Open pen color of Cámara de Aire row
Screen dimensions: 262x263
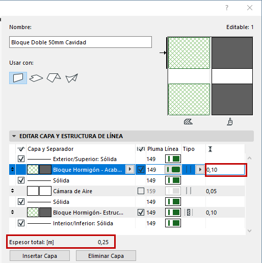[x=173, y=191]
